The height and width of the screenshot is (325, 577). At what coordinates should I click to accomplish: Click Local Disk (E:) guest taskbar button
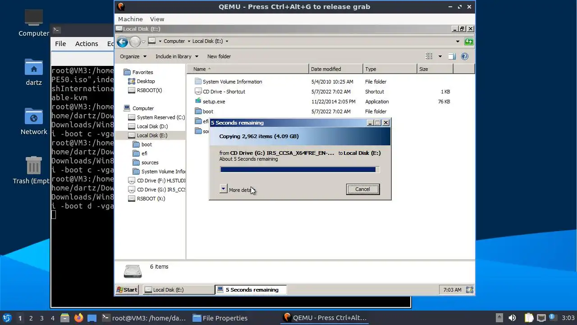pyautogui.click(x=179, y=290)
